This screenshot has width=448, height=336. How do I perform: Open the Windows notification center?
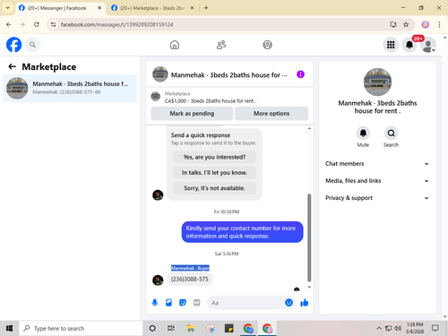pos(435,329)
